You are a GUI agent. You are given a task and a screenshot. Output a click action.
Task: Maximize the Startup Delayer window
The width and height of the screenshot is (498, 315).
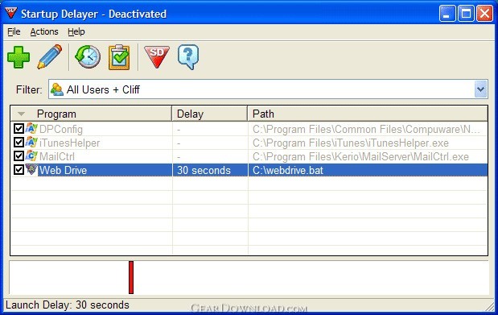(x=466, y=14)
